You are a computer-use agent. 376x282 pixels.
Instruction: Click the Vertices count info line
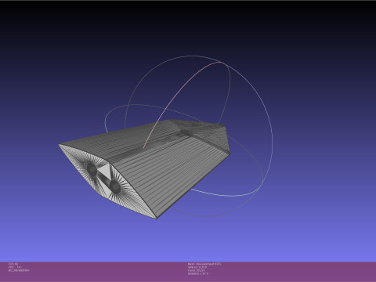tap(197, 267)
